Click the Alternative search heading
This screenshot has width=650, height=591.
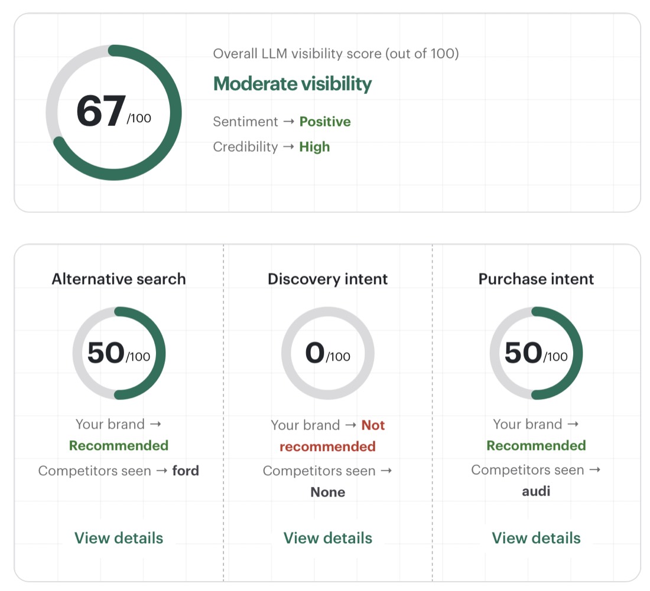point(119,279)
